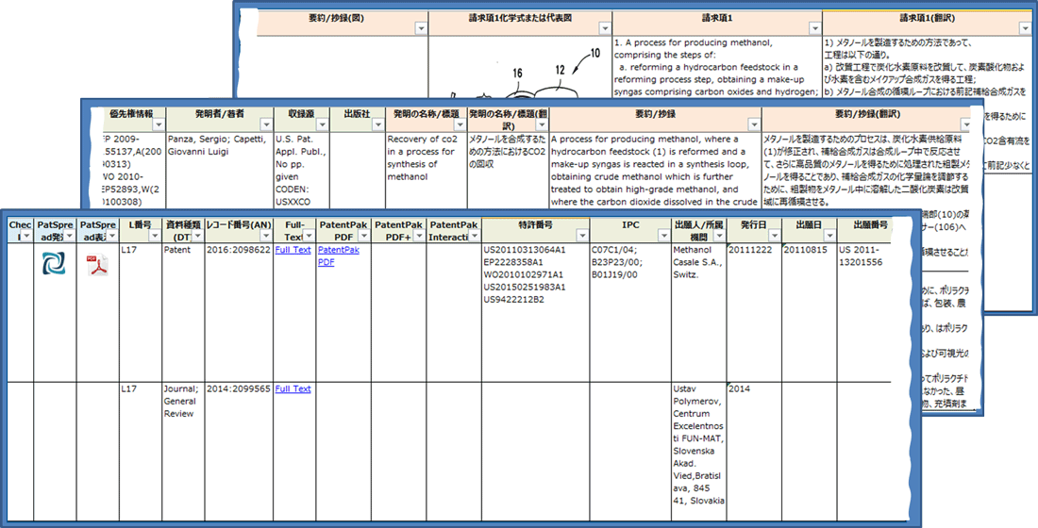Open filter dropdown for 請求項1 column in back window
Viewport: 1038px width, 528px height.
pyautogui.click(x=814, y=27)
